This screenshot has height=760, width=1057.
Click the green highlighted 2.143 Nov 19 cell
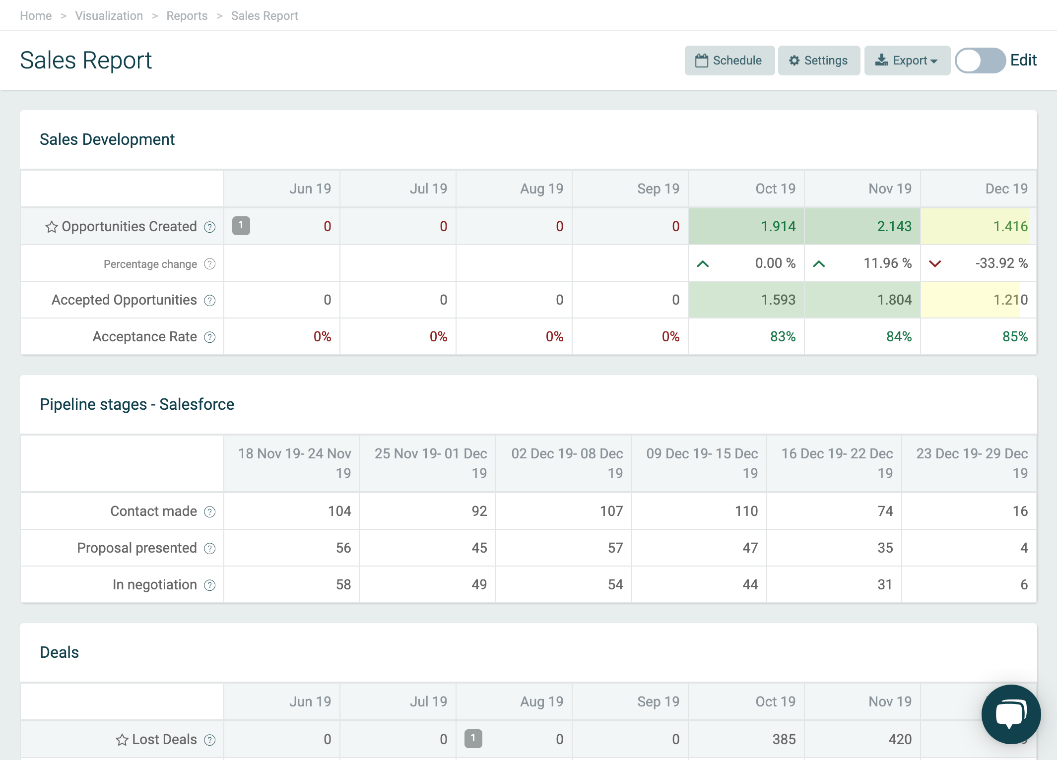tap(862, 226)
